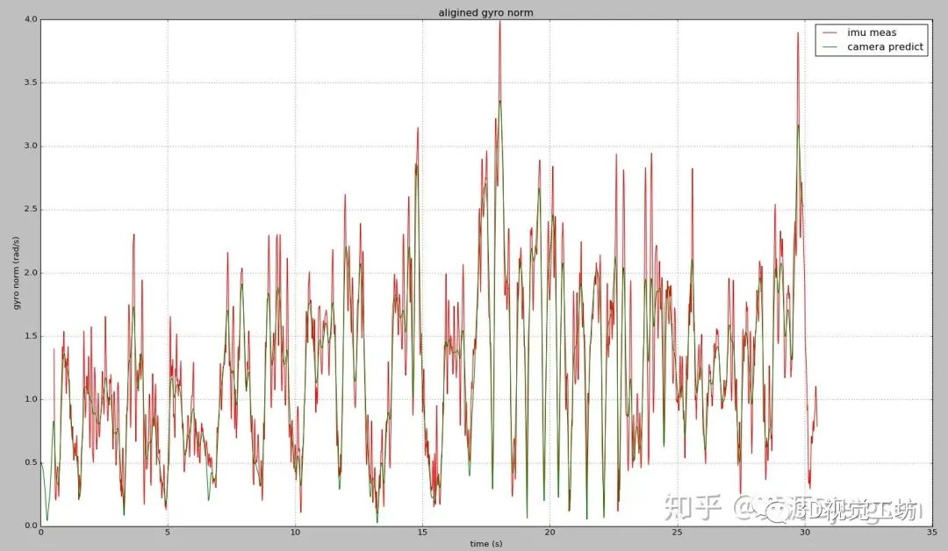Click the x-axis tick label 5

(x=168, y=532)
